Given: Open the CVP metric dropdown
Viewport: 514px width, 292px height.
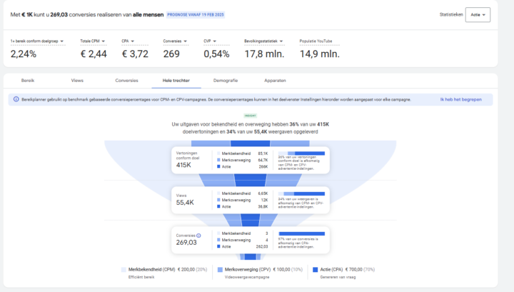Looking at the screenshot, I should [x=214, y=41].
